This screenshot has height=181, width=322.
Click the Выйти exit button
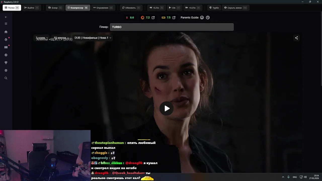tap(31, 8)
